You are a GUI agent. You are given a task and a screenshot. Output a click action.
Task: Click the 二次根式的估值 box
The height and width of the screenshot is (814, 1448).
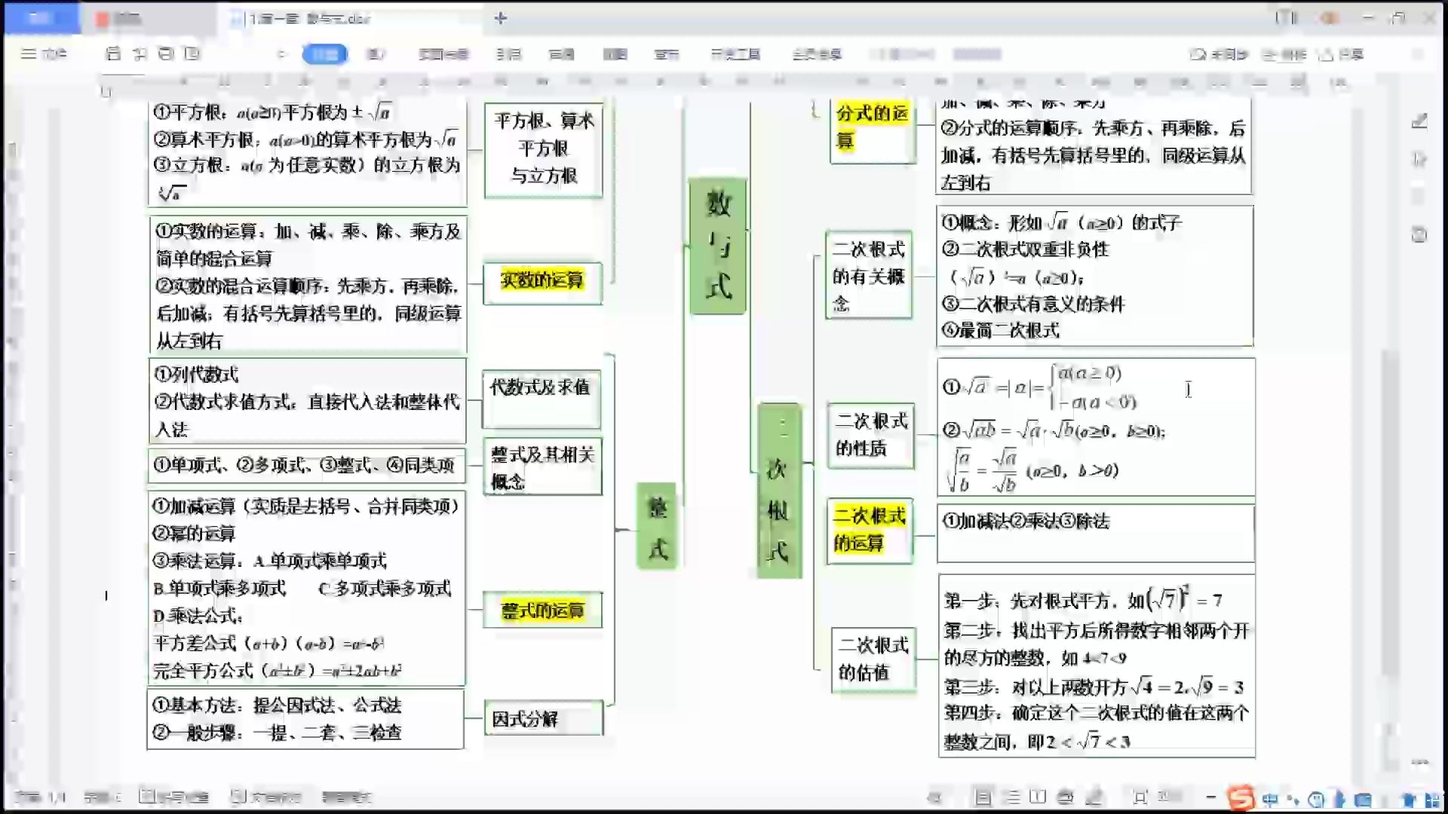tap(873, 659)
